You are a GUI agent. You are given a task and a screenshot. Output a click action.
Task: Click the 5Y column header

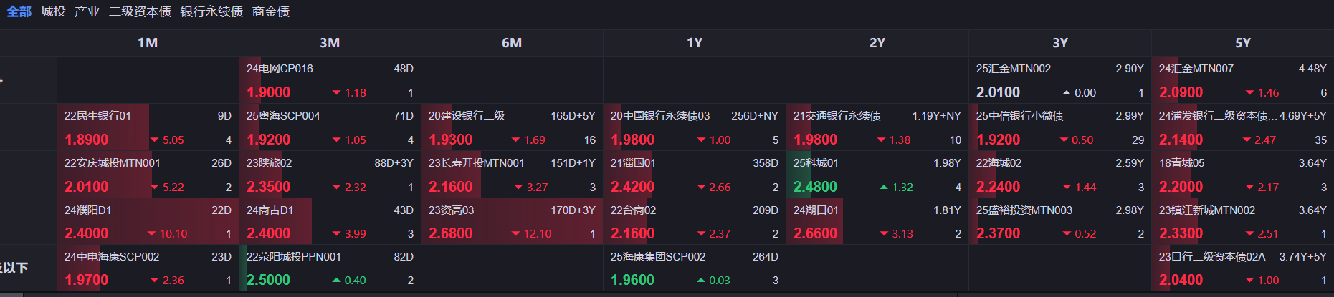pyautogui.click(x=1243, y=43)
